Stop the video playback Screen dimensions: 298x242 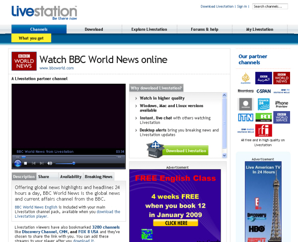[x=25, y=163]
